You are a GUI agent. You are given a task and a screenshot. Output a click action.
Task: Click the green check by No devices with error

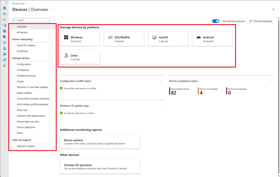pos(61,113)
